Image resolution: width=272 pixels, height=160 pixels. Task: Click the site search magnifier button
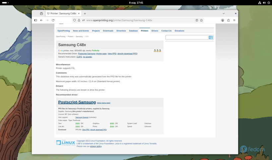click(211, 37)
